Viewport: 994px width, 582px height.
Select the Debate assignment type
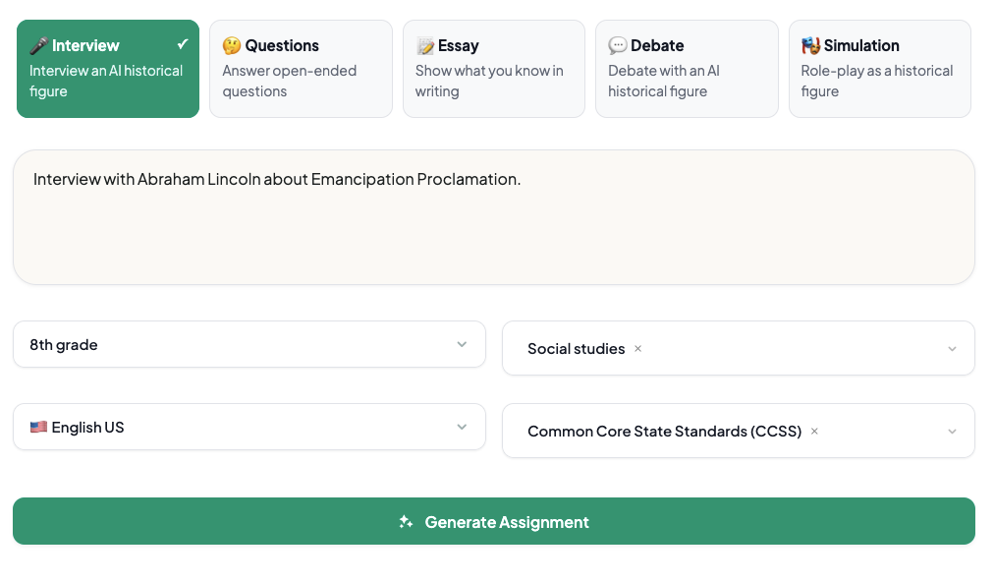[x=686, y=69]
